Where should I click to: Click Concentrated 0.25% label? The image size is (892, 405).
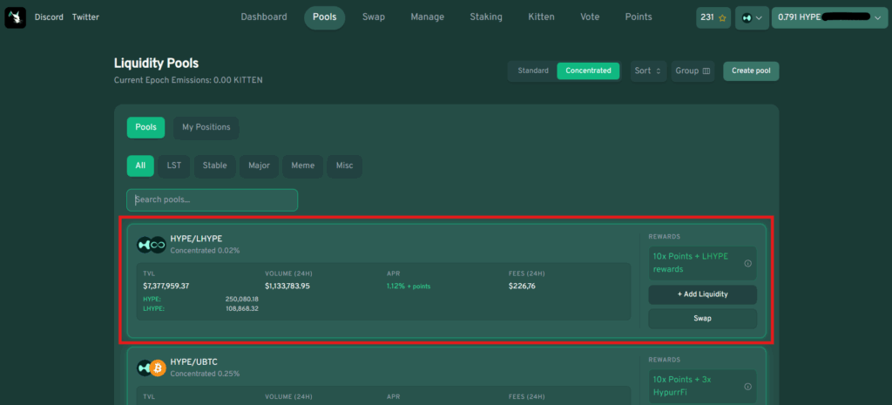click(x=205, y=375)
